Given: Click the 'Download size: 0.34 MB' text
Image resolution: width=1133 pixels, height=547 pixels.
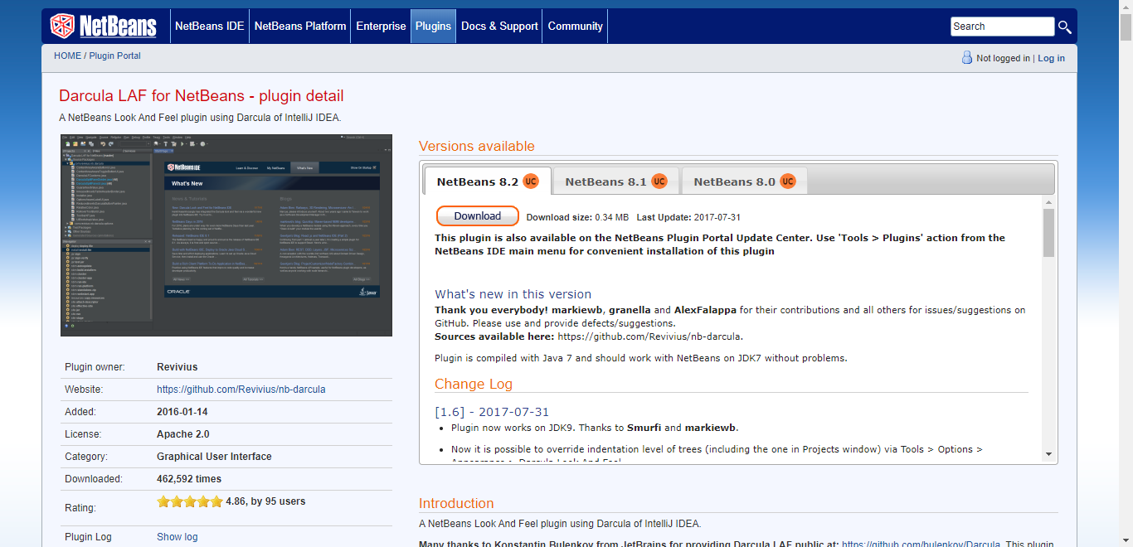Looking at the screenshot, I should 577,217.
